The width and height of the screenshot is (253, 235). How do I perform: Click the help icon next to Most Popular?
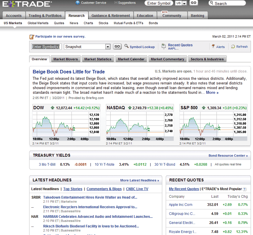coord(245,189)
